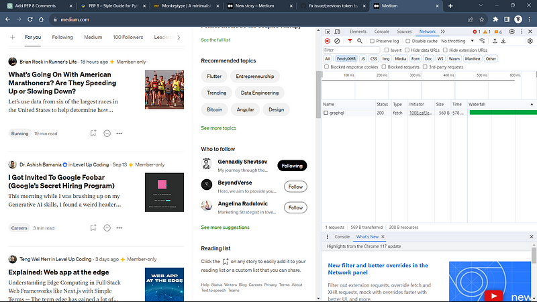Reload the page in the browser

coord(30,19)
